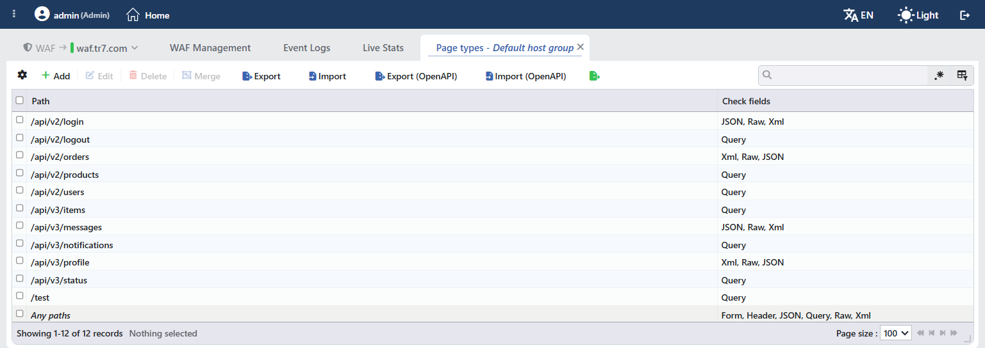Open the table settings gear icon
985x348 pixels.
[22, 75]
